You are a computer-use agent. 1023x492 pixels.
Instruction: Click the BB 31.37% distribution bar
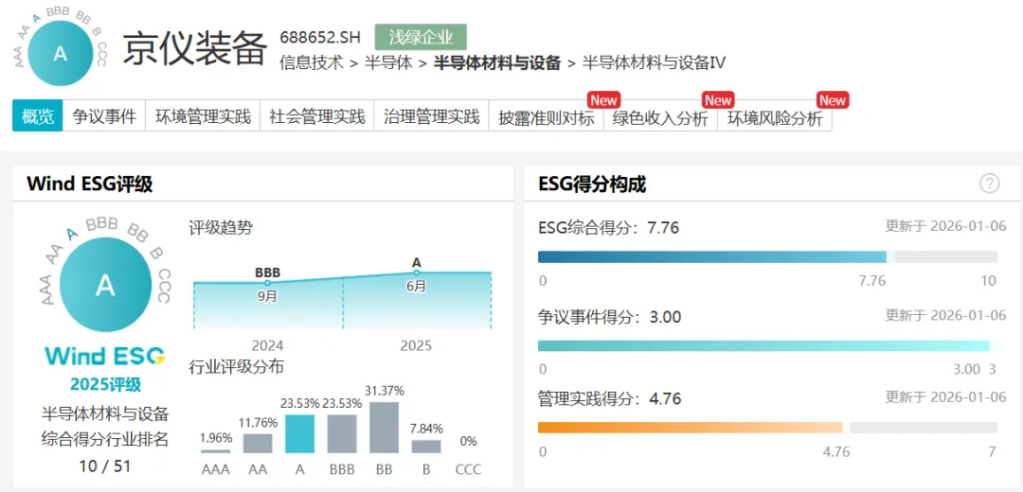tap(385, 428)
